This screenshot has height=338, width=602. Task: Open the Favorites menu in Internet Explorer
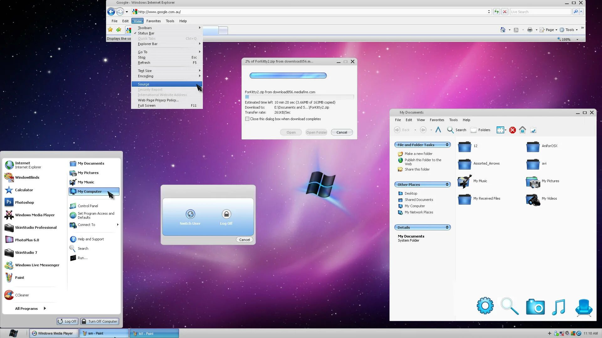153,21
